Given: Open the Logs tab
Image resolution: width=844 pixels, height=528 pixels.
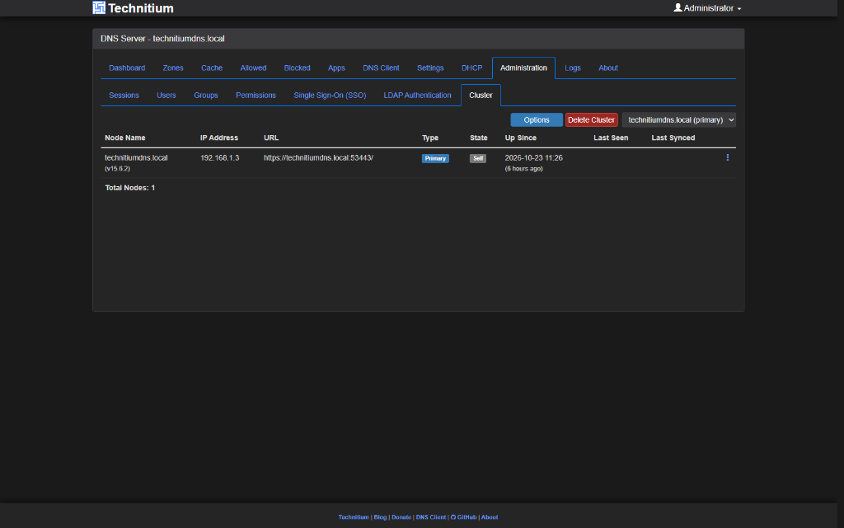Looking at the screenshot, I should pos(572,68).
